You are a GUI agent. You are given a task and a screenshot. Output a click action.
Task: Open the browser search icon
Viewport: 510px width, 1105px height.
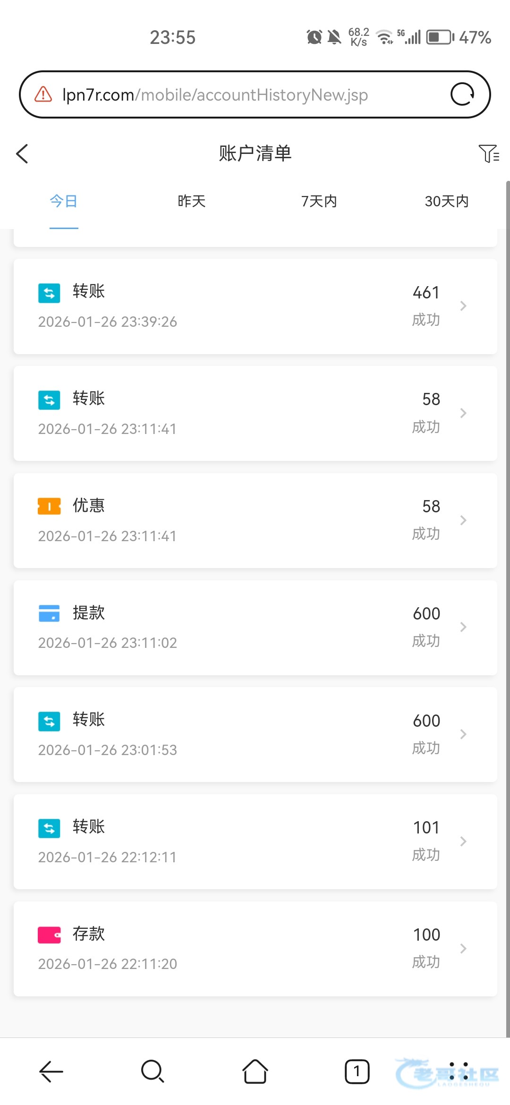(x=153, y=1071)
